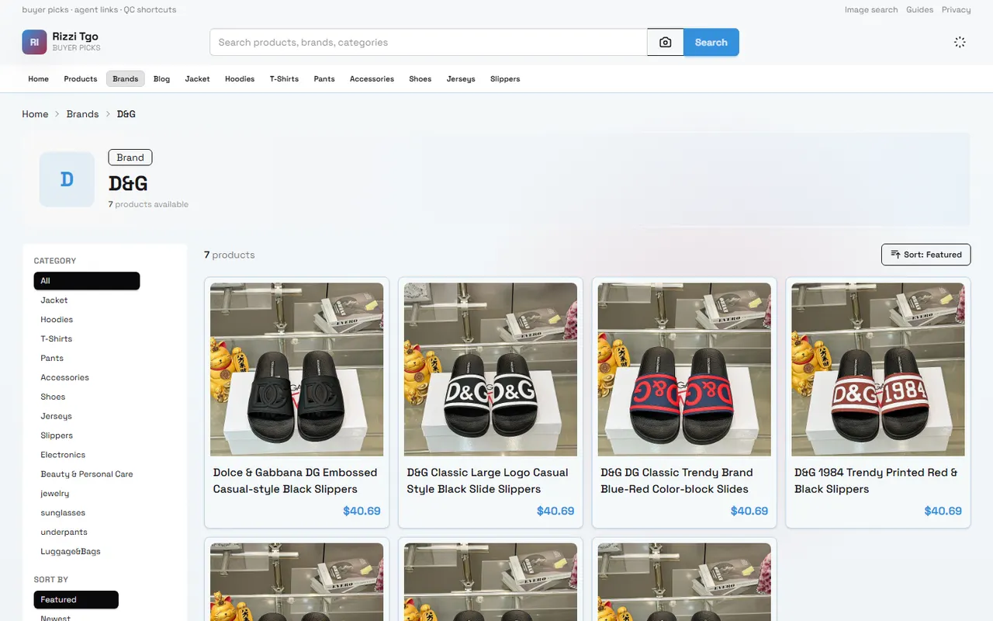Filter by underpants category

click(64, 533)
